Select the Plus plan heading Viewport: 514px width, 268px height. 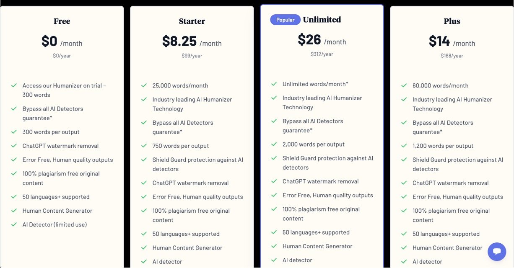(x=452, y=21)
